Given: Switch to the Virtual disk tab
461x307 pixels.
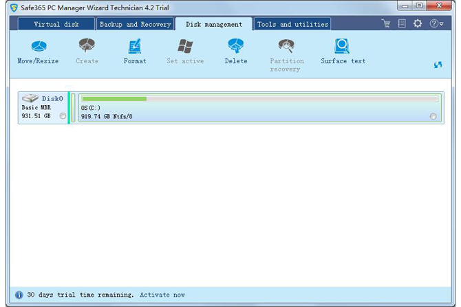Looking at the screenshot, I should (56, 25).
